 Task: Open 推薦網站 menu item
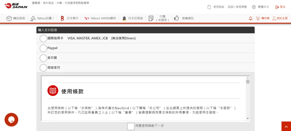pyautogui.click(x=188, y=18)
